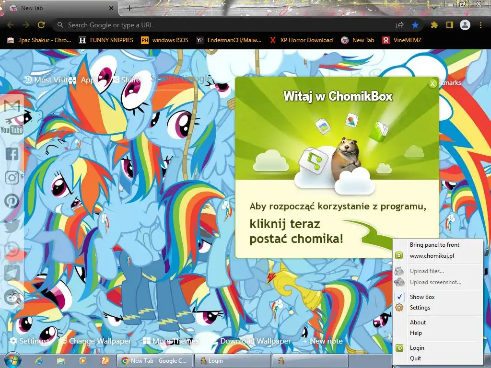Viewport: 491px width, 368px height.
Task: Click the share page icon
Action: 400,25
